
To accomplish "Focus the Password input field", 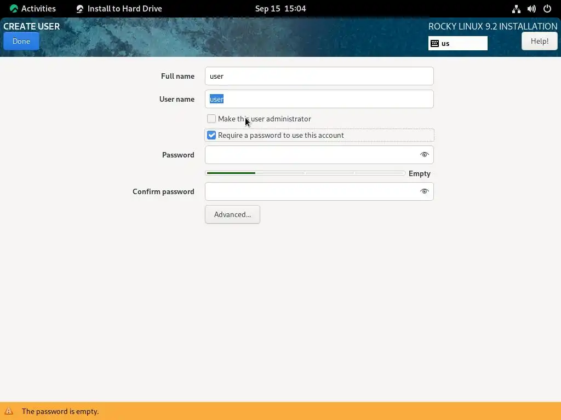I will point(319,155).
